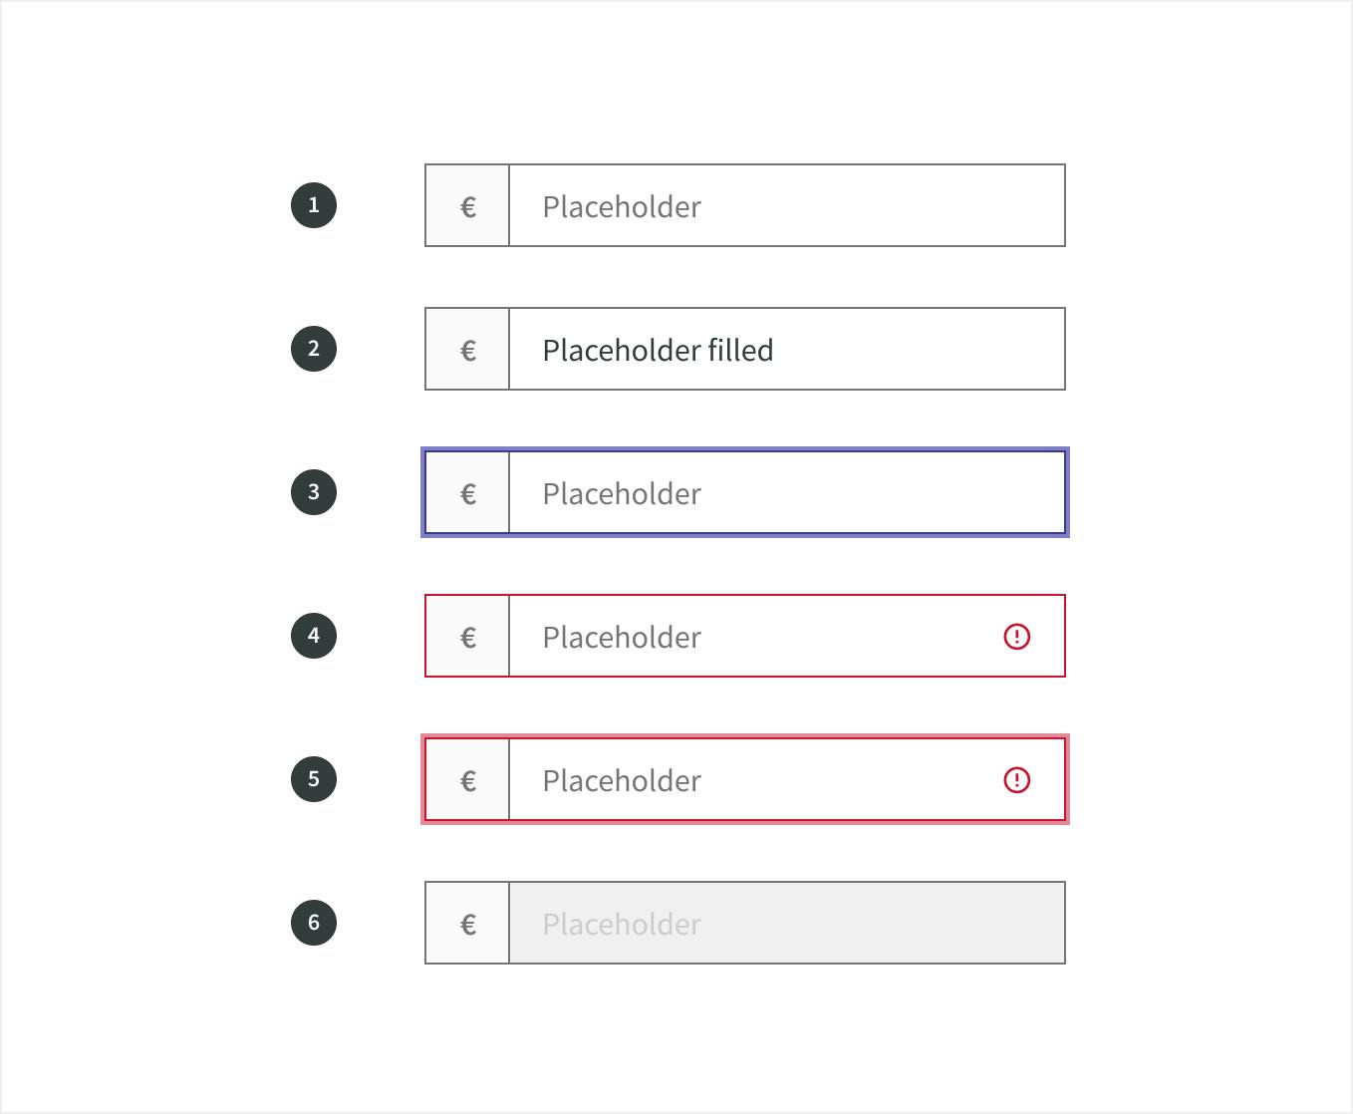Click the euro icon beside 'Placeholder filled'
Screen dimensions: 1353x1114
[x=468, y=350]
